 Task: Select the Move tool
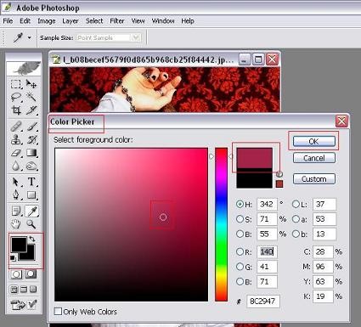[x=31, y=84]
